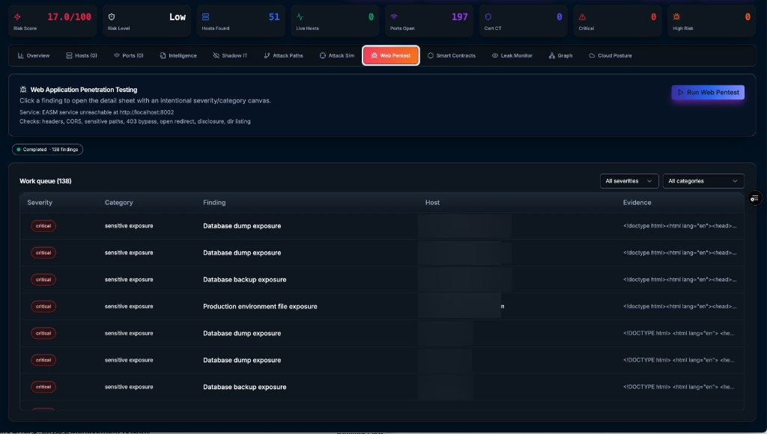The height and width of the screenshot is (434, 767).
Task: Click the Severity column header
Action: tap(40, 202)
